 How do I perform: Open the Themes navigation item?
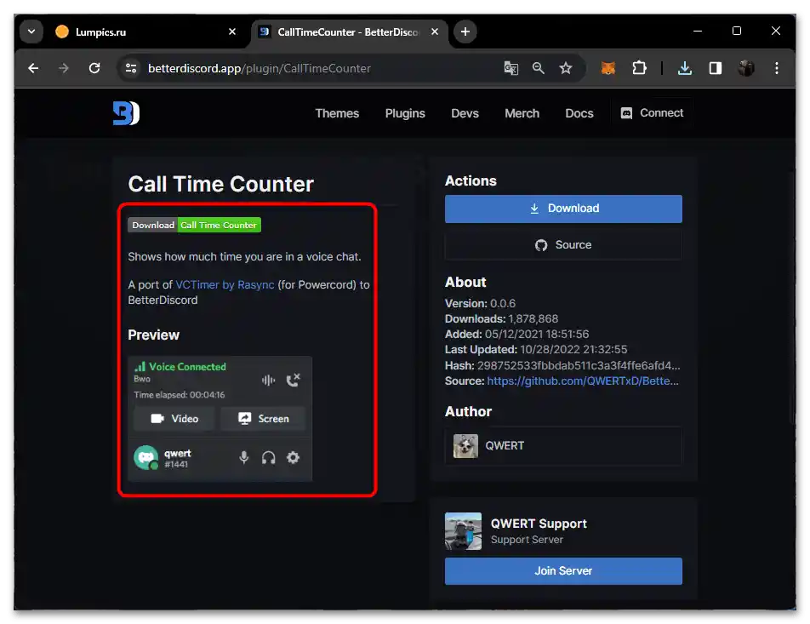[x=337, y=113]
